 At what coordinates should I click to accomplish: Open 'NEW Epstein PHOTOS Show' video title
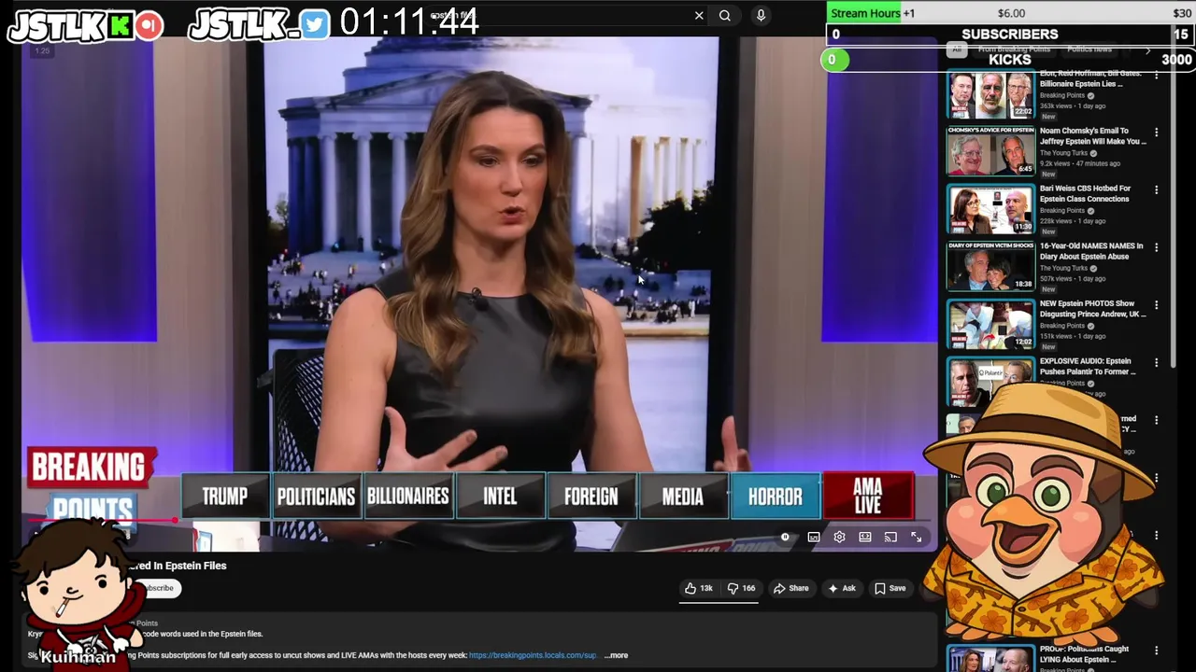pyautogui.click(x=1093, y=309)
